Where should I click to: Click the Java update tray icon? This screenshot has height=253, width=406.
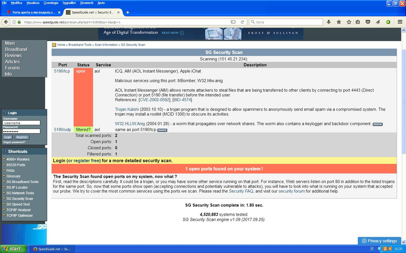(385, 249)
